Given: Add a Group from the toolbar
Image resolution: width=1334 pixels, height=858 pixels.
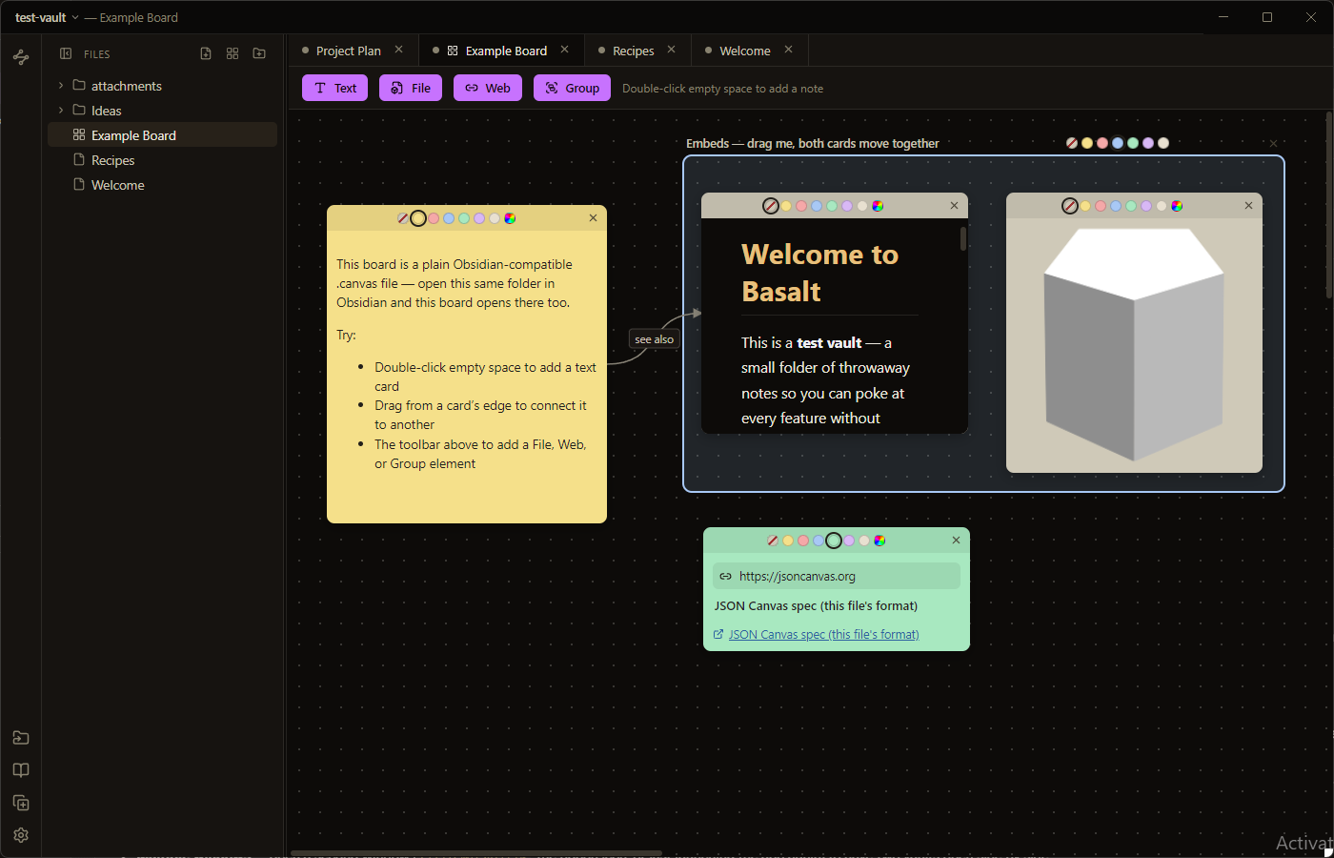Looking at the screenshot, I should pos(572,88).
